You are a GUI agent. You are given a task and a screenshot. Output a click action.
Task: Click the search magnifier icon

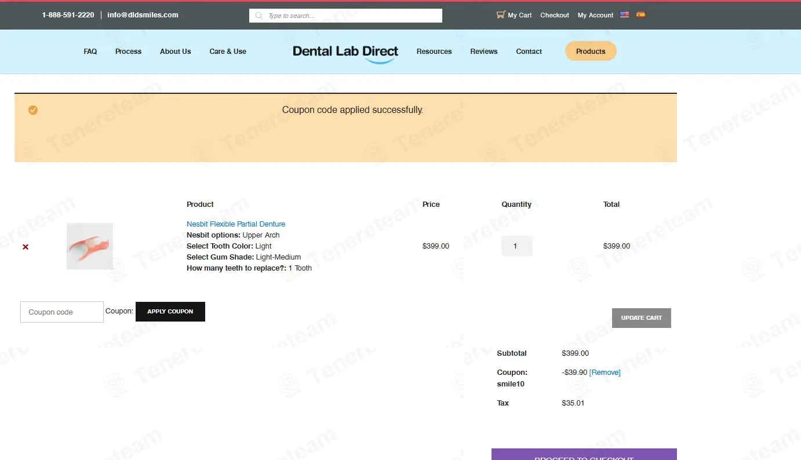coord(258,16)
